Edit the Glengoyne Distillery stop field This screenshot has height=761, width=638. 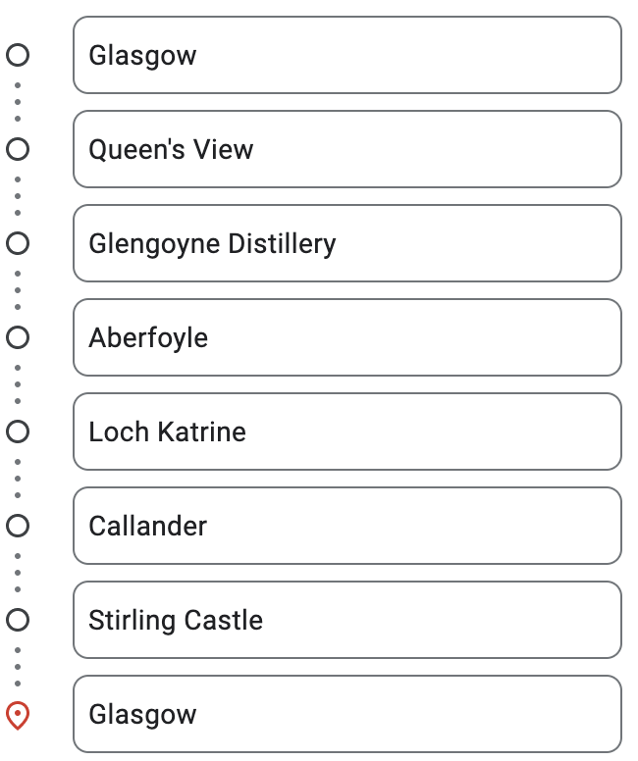pyautogui.click(x=347, y=243)
